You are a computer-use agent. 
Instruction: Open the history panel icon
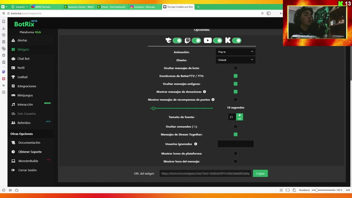click(4, 35)
